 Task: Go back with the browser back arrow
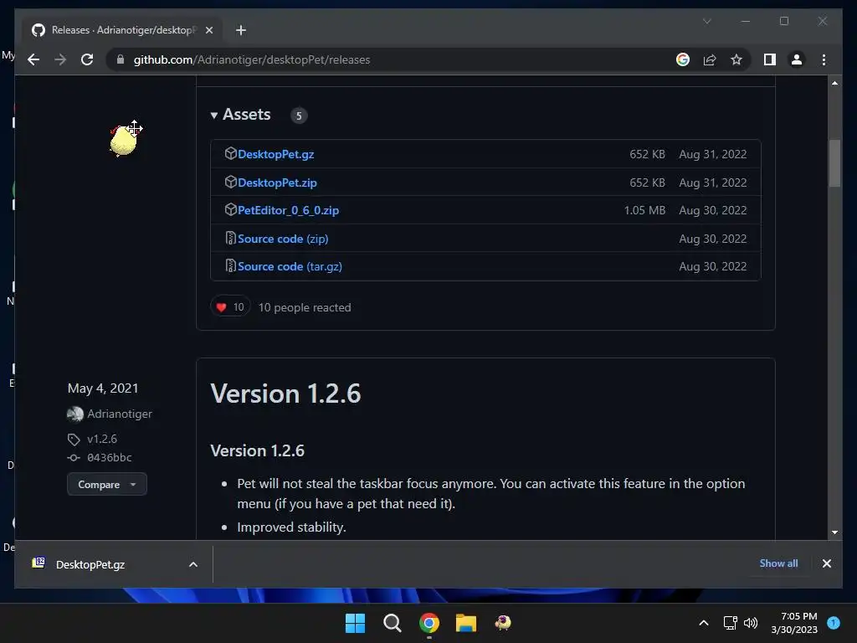33,59
